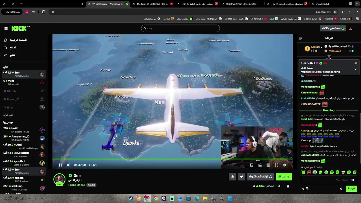This screenshot has width=361, height=203.
Task: Open the Google Maps bookmark
Action: click(x=312, y=19)
